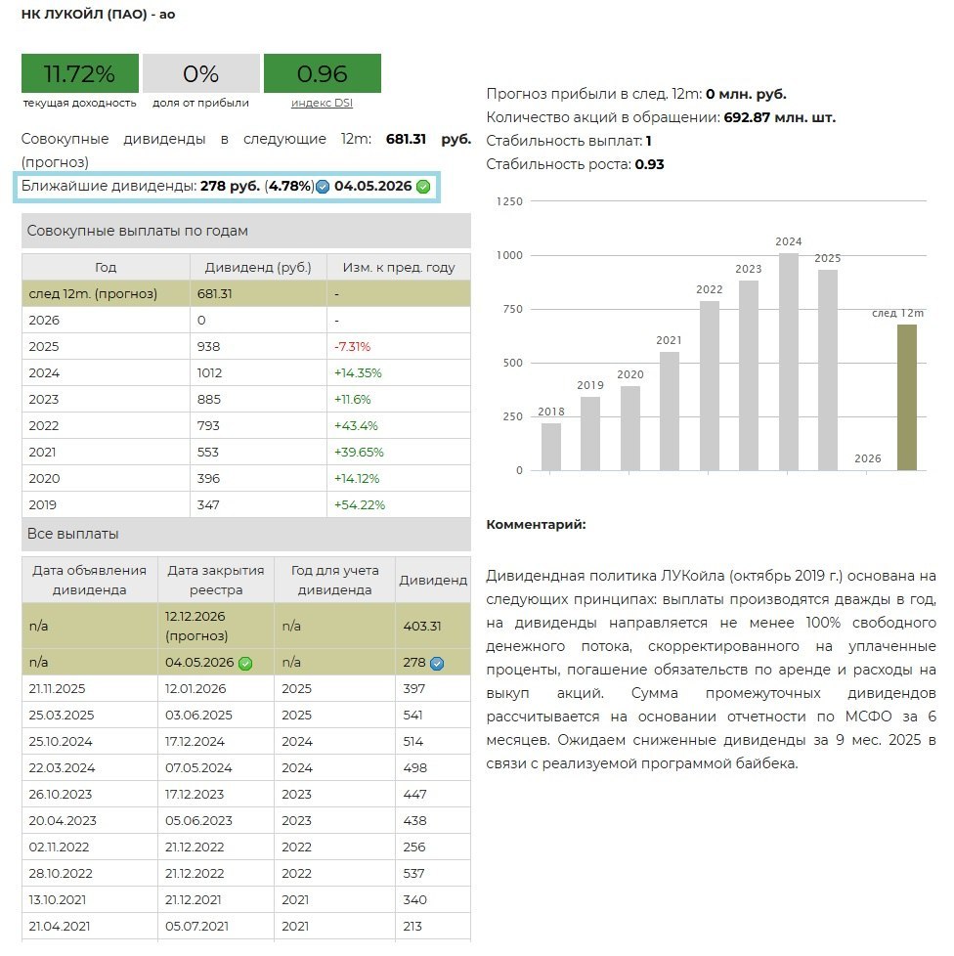The height and width of the screenshot is (956, 954).
Task: Click the green 11.72% current yield tile
Action: [79, 73]
